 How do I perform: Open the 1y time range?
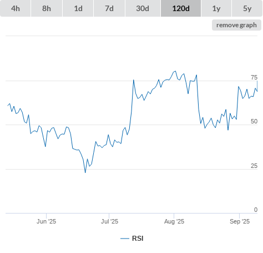point(216,8)
